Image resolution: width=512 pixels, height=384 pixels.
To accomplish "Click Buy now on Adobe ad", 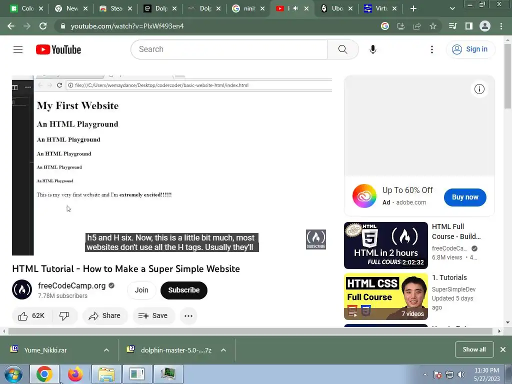I will [465, 197].
